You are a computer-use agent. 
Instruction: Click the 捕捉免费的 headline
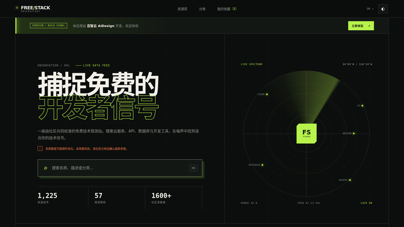point(98,84)
